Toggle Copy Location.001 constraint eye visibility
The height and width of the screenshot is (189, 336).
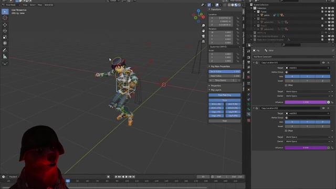pyautogui.click(x=323, y=62)
